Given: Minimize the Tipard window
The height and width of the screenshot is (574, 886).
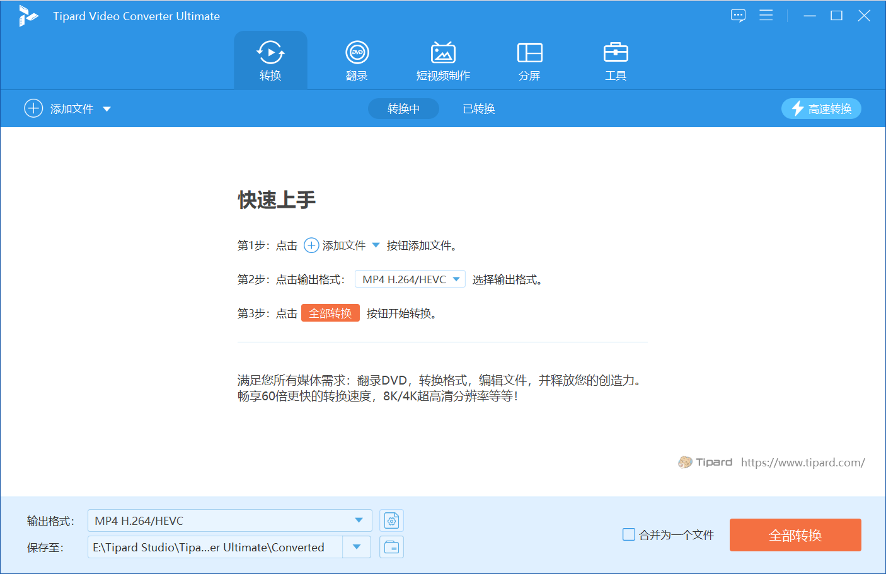Looking at the screenshot, I should pos(810,16).
